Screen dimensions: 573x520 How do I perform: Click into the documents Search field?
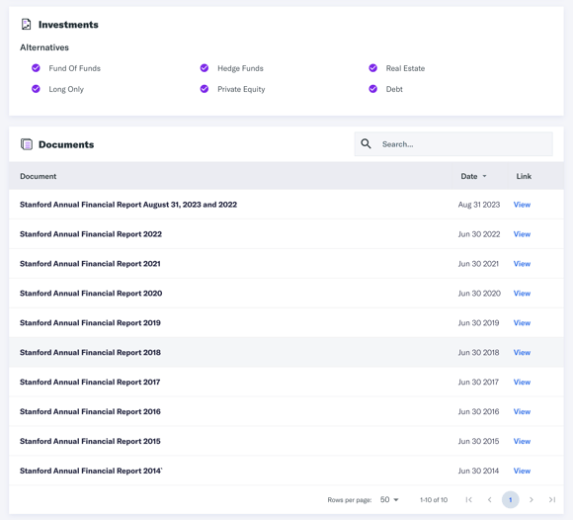click(453, 144)
